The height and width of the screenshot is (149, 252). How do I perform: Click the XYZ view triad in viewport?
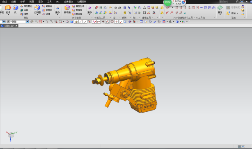[11, 136]
